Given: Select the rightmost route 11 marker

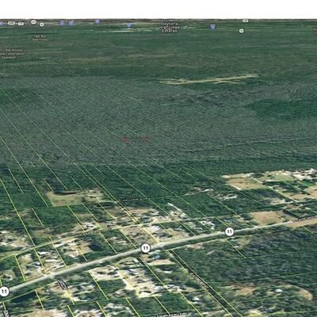Looking at the screenshot, I should coord(229,232).
